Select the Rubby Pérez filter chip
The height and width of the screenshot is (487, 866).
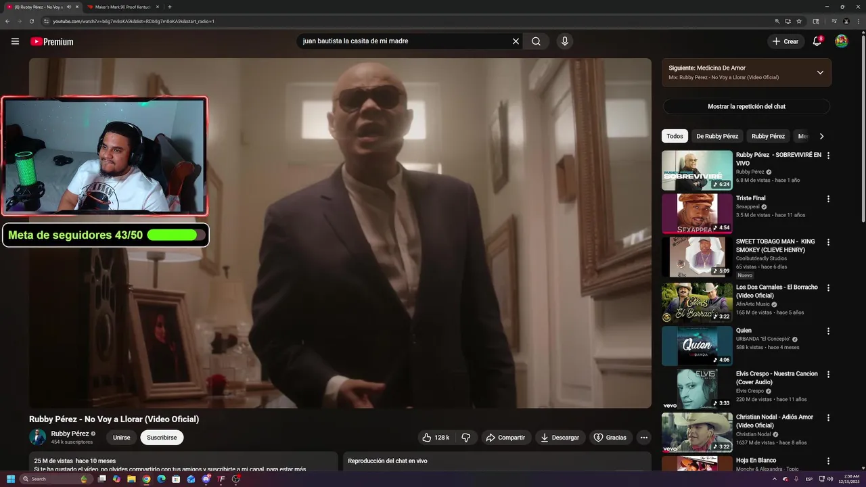coord(768,136)
